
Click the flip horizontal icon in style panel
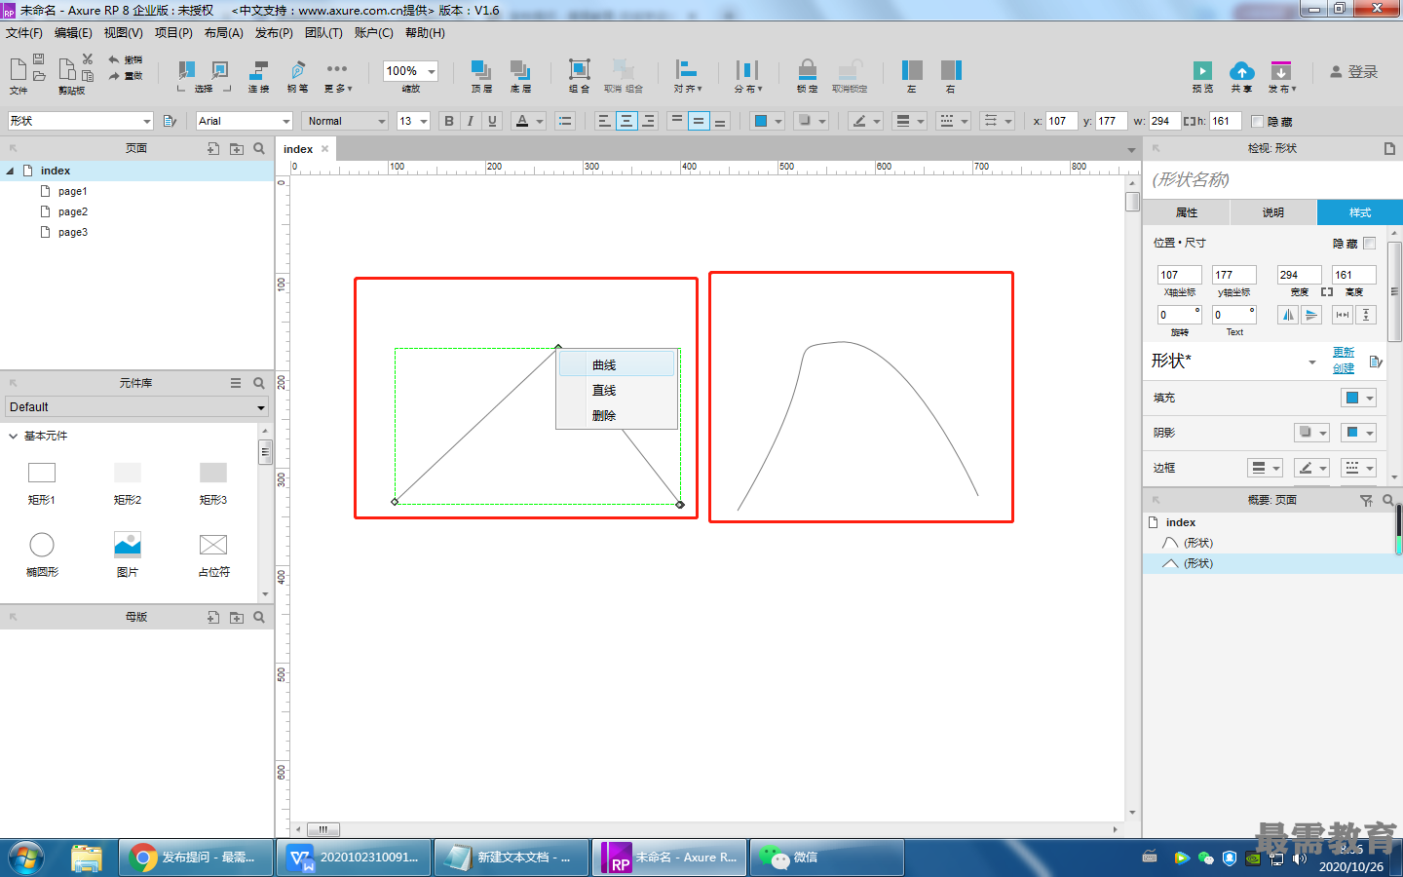pos(1288,315)
